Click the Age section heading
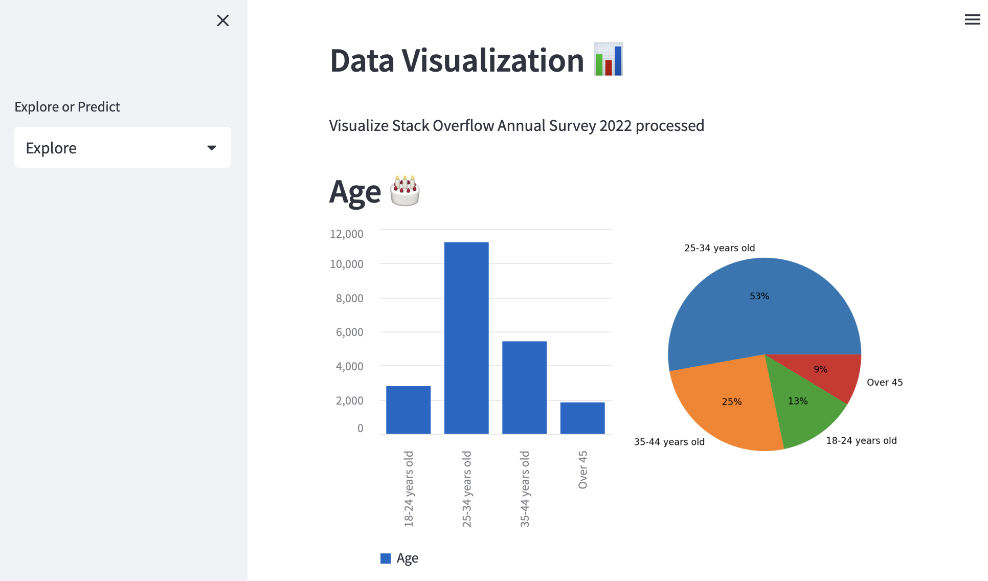The image size is (988, 581). pos(355,192)
